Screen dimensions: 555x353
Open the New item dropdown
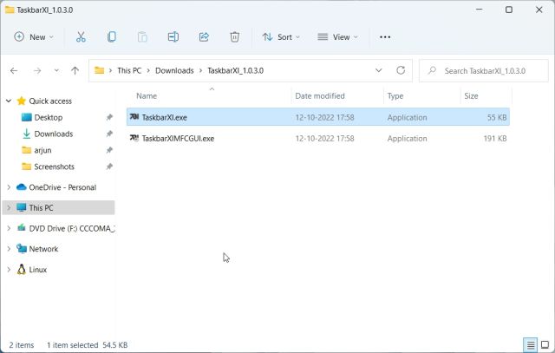34,37
